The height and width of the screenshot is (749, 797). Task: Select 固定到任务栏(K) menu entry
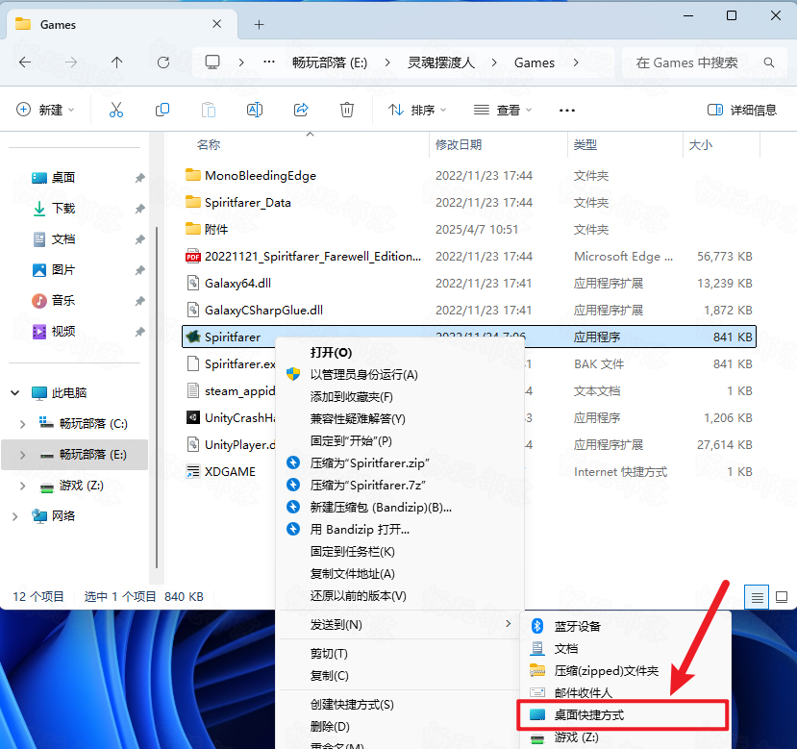pos(352,552)
